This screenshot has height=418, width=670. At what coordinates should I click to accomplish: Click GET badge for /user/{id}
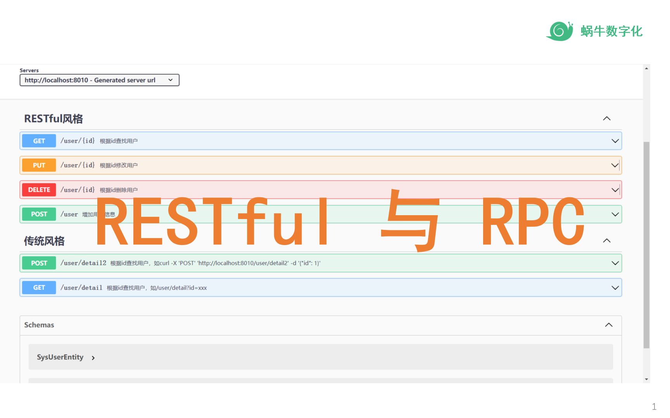[39, 141]
